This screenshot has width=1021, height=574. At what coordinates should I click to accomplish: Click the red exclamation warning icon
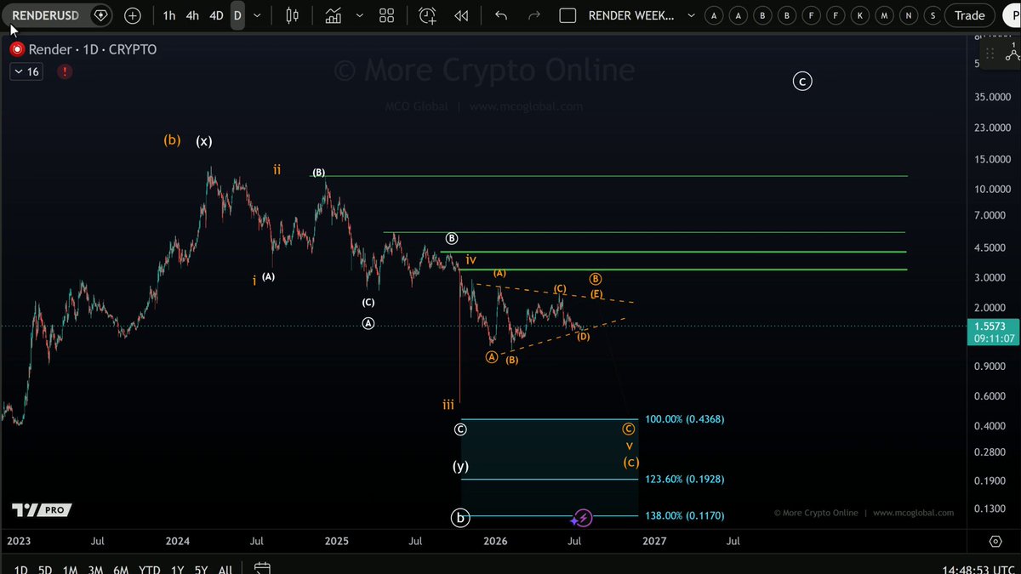tap(65, 72)
